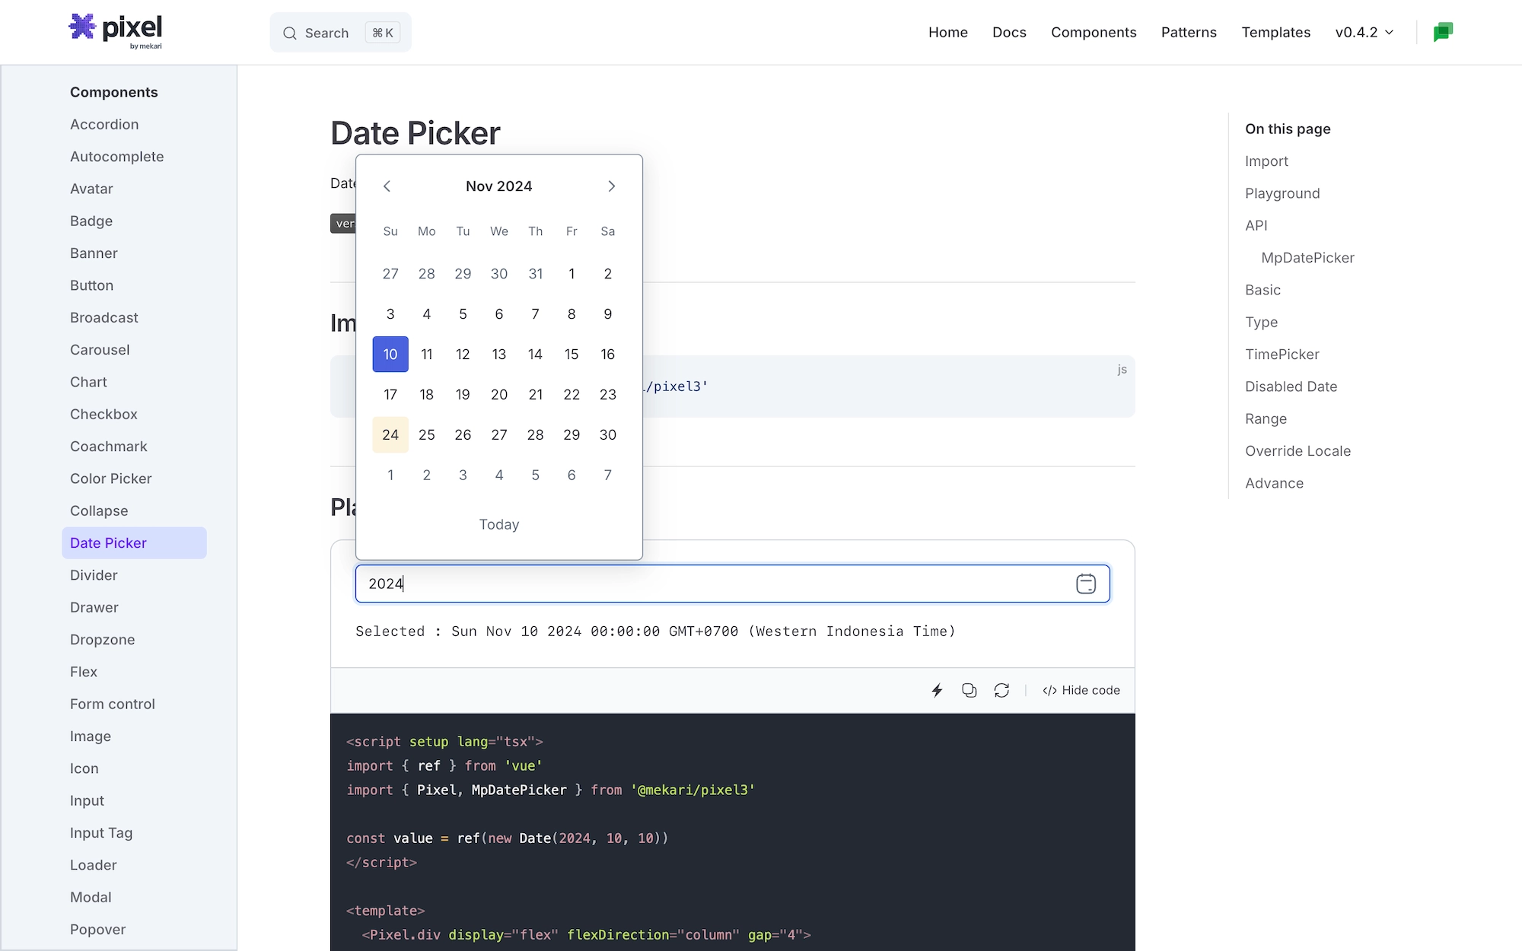Viewport: 1522px width, 951px height.
Task: Click the lightning bolt playground icon
Action: coord(937,690)
